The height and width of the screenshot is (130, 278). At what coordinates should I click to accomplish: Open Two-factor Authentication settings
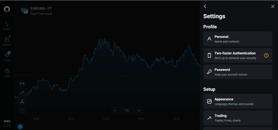(238, 55)
